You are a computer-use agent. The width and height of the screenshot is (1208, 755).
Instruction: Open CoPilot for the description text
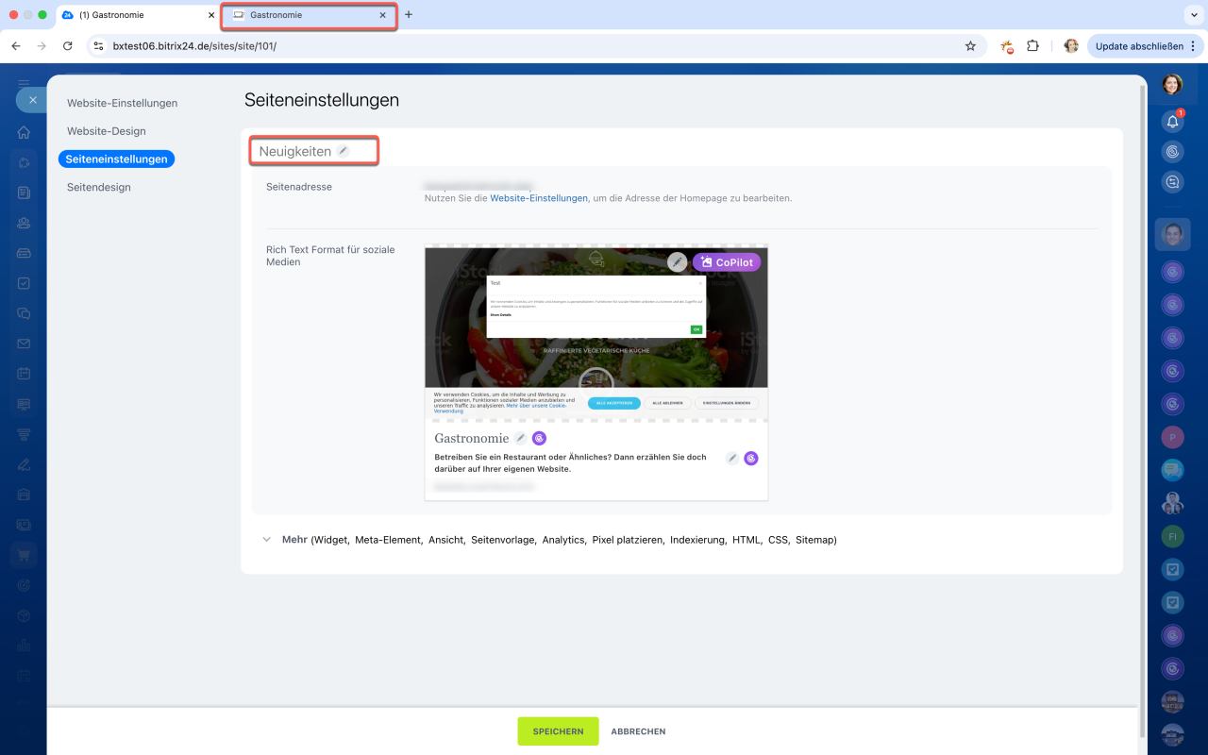751,459
